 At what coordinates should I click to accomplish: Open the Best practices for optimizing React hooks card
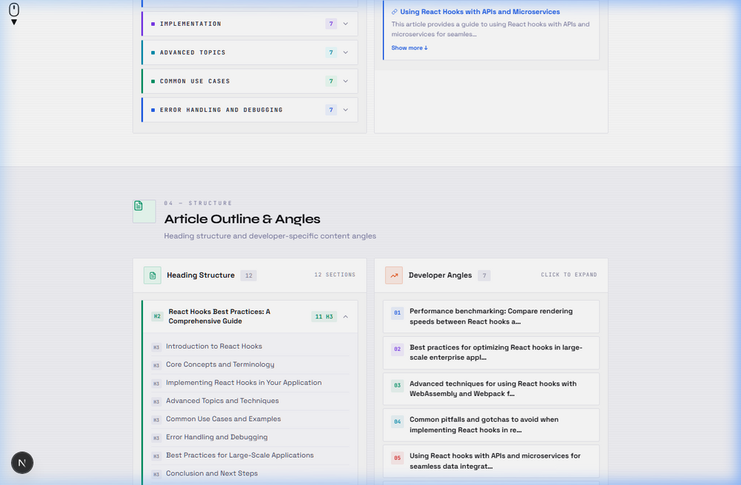pyautogui.click(x=491, y=353)
